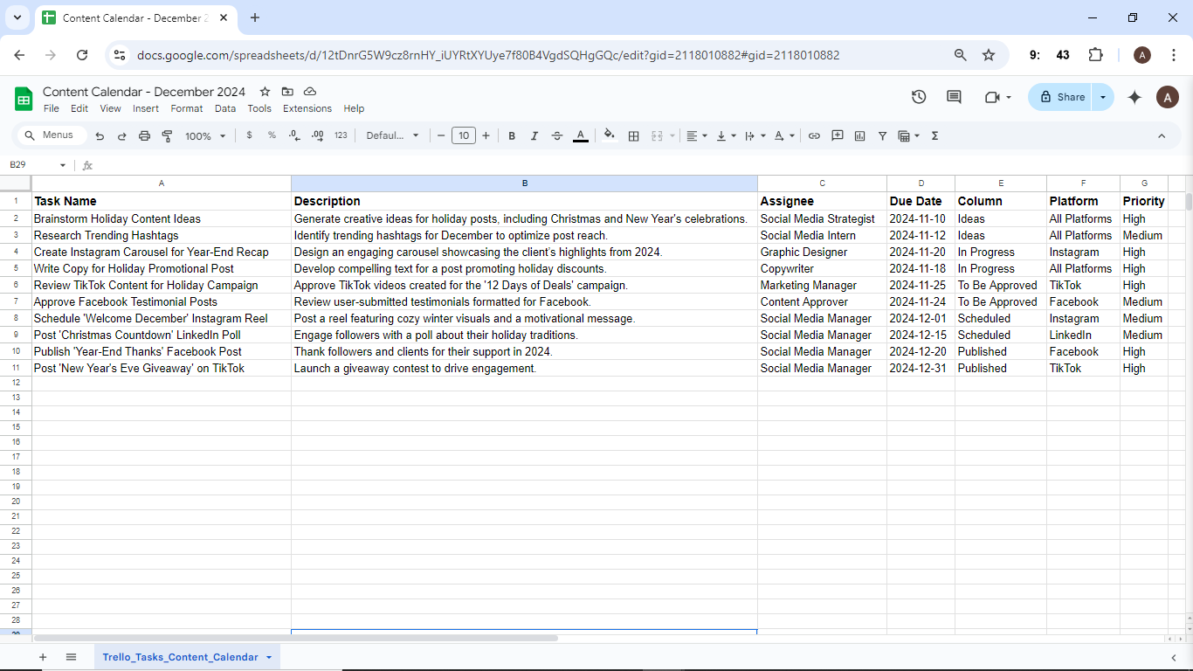This screenshot has height=671, width=1193.
Task: Select column B header
Action: tap(524, 183)
